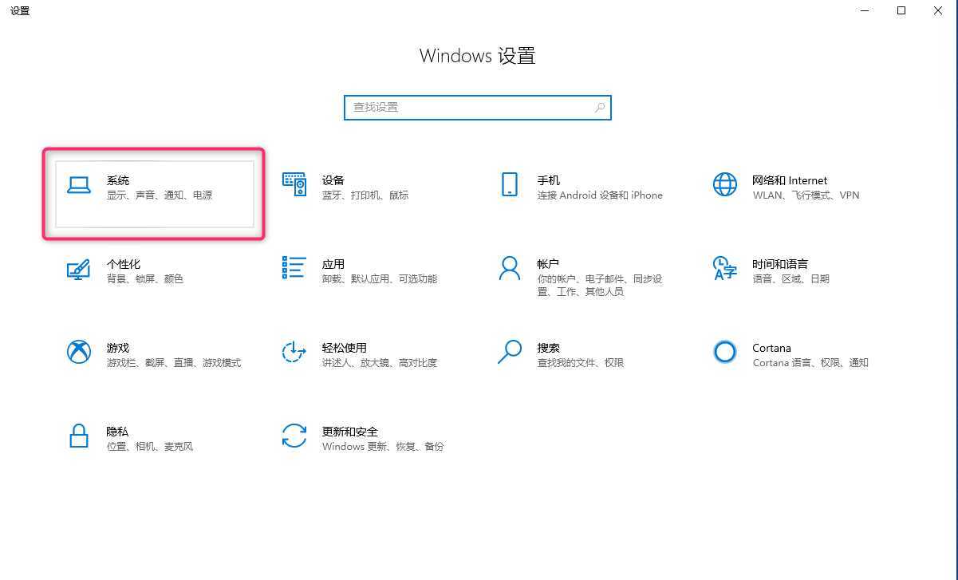958x580 pixels.
Task: Click the 卸载、默认应用、可选功能 description
Action: pos(380,279)
